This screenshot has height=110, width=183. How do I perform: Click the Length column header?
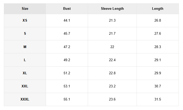[158, 9]
